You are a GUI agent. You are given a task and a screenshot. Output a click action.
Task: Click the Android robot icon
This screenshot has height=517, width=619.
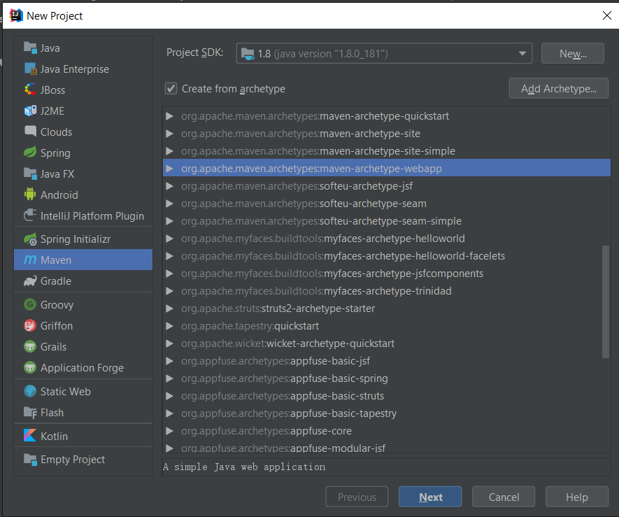29,195
